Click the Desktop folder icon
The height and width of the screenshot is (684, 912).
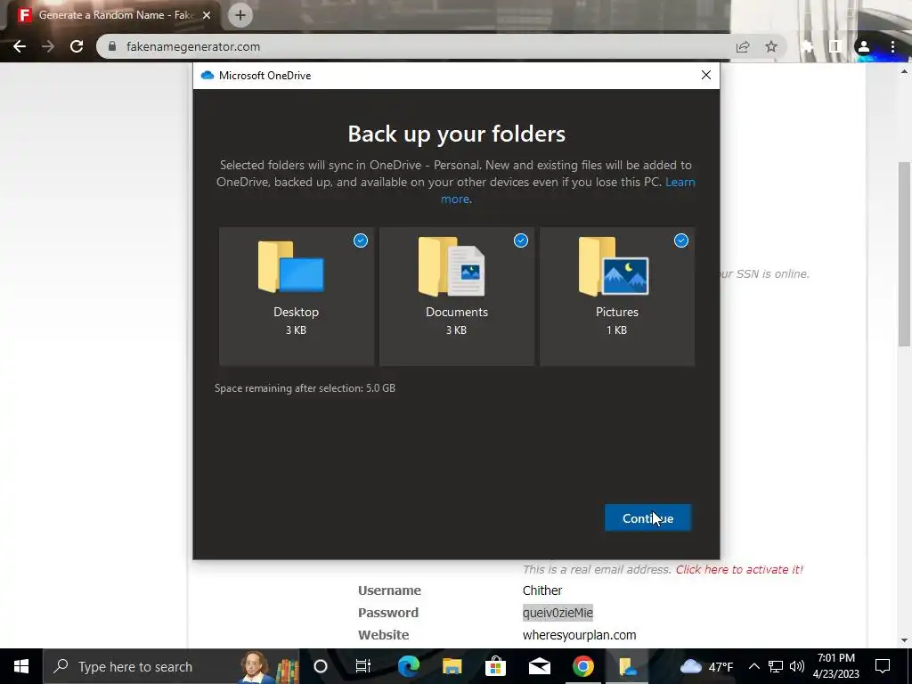(x=291, y=267)
